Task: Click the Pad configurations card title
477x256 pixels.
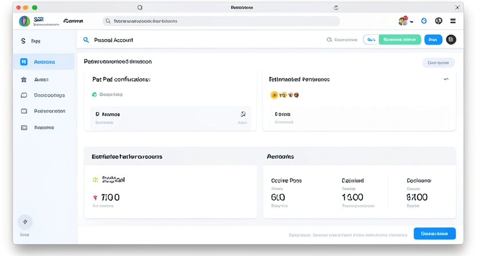Action: (x=122, y=79)
